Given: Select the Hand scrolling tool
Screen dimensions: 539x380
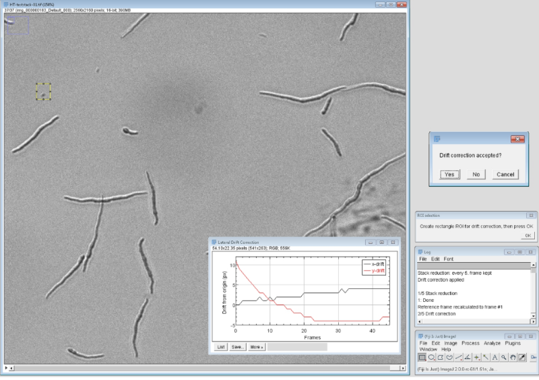Looking at the screenshot, I should [513, 358].
